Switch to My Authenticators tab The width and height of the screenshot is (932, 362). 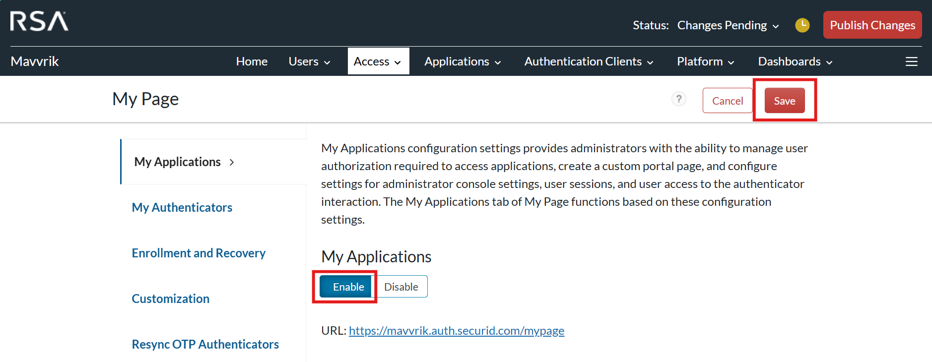pyautogui.click(x=182, y=207)
